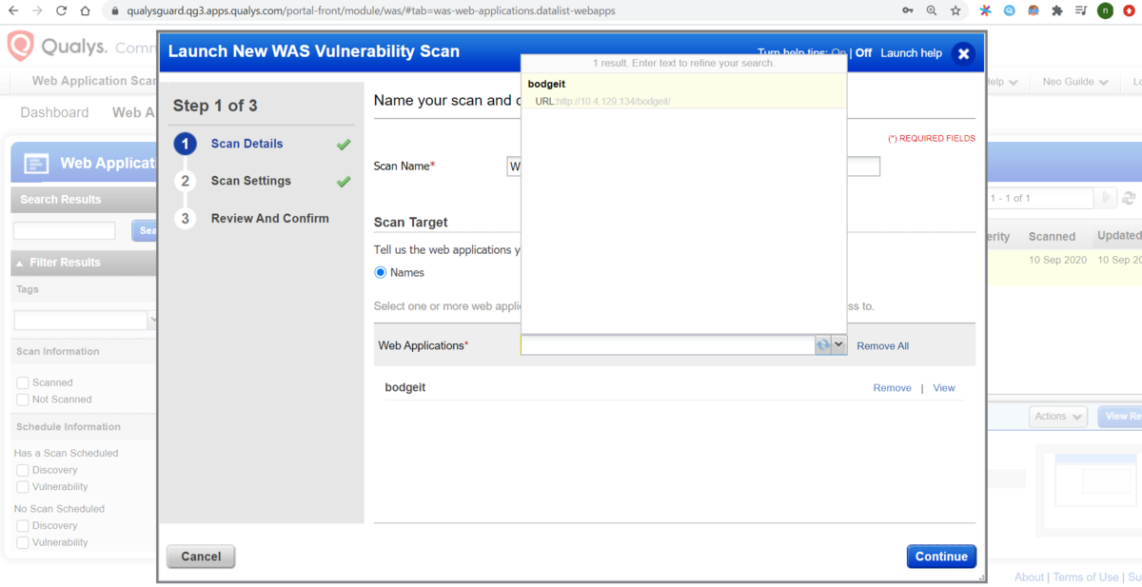Open the Neo Guilde user menu

1074,82
